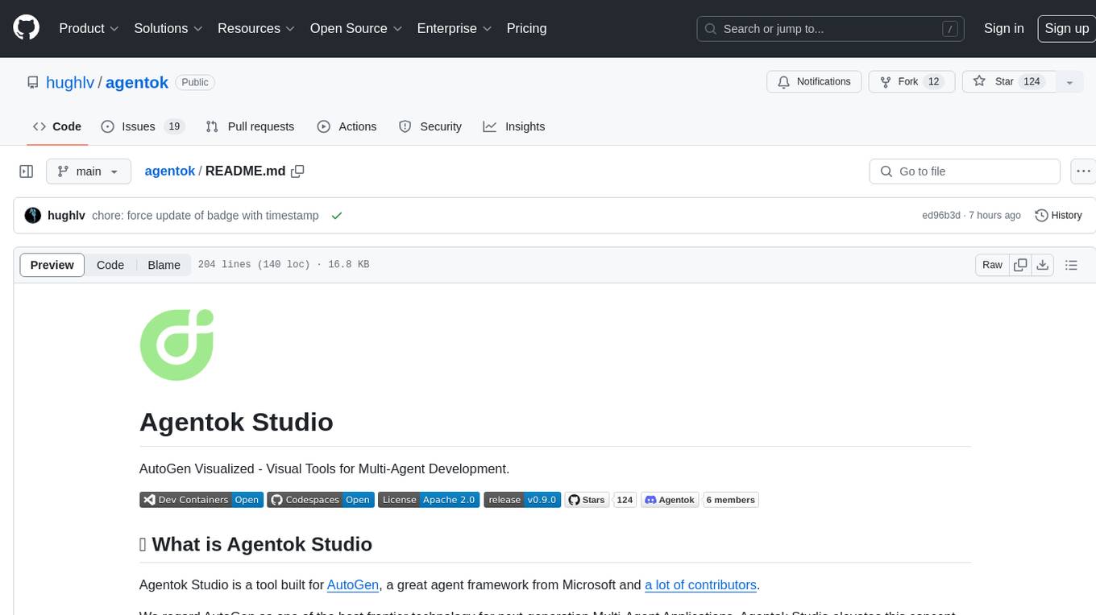Open the Pricing page
Screen dimensions: 1096x615
[526, 28]
